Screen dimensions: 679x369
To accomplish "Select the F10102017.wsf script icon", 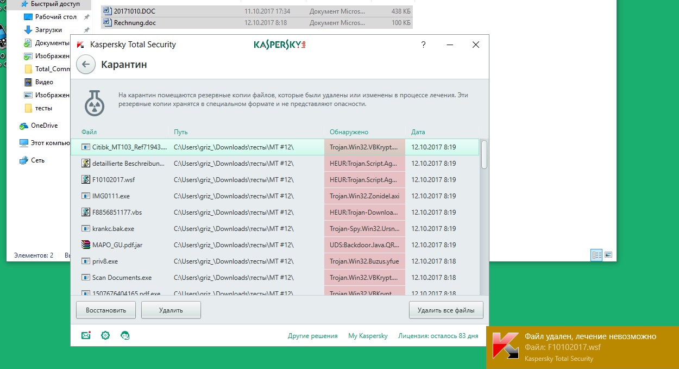I will 85,179.
